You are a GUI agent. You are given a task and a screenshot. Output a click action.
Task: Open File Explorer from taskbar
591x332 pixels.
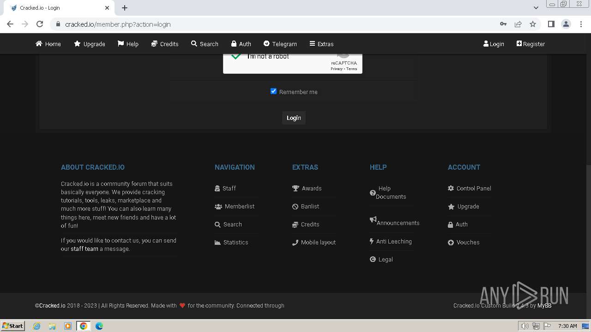pos(52,326)
